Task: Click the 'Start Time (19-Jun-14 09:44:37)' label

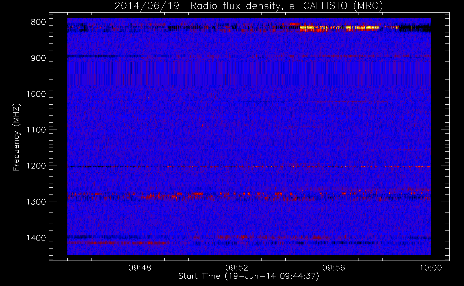Action: [x=249, y=276]
